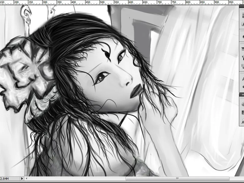Open status bar options arrow next to 2.84M

pyautogui.click(x=22, y=179)
